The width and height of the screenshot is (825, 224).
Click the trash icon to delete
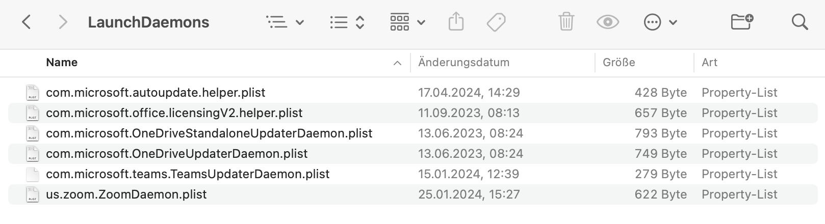click(x=566, y=22)
